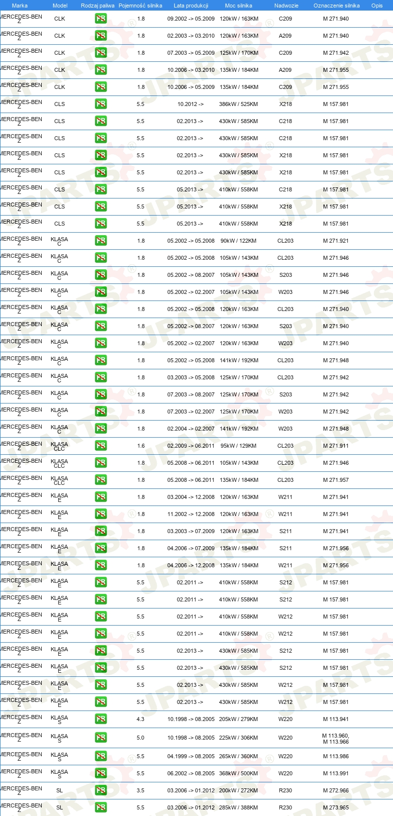The width and height of the screenshot is (393, 816).
Task: Click petrol icon in Klasa C 141kW W203 row
Action: (101, 429)
